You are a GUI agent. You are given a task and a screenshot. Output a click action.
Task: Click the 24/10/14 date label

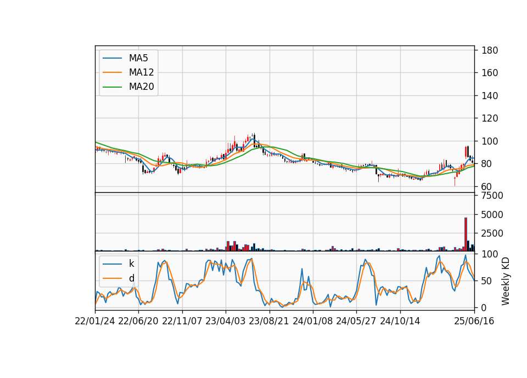(400, 321)
